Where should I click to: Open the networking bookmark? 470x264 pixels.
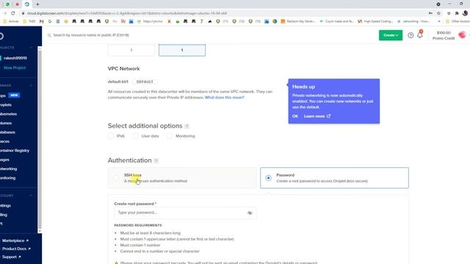(413, 21)
